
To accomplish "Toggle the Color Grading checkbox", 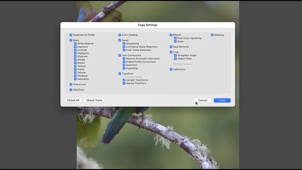I will coord(119,35).
